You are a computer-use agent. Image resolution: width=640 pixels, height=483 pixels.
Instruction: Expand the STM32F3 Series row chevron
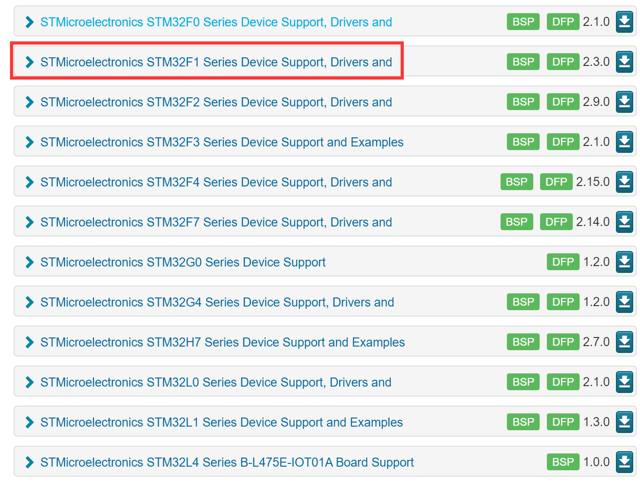(x=30, y=142)
